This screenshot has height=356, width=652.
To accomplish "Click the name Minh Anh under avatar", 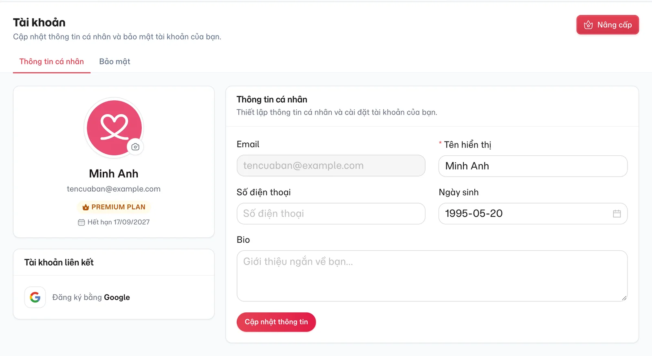I will tap(114, 174).
